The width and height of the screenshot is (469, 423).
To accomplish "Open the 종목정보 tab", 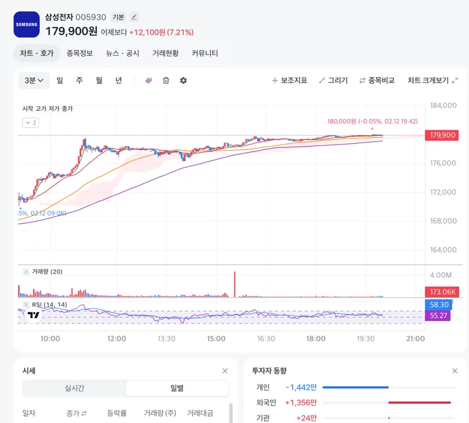I will [x=80, y=53].
